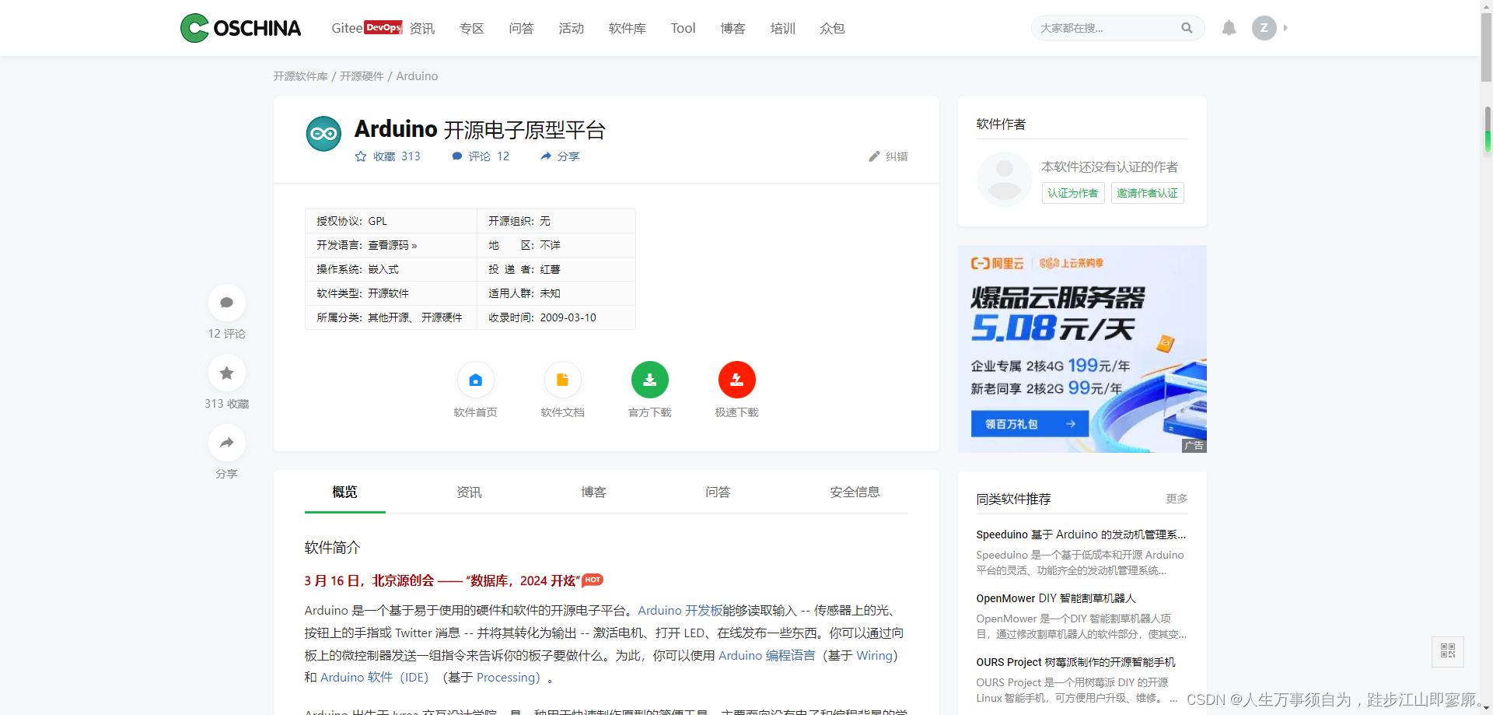Open the 专区 nav item
The width and height of the screenshot is (1493, 715).
tap(472, 28)
